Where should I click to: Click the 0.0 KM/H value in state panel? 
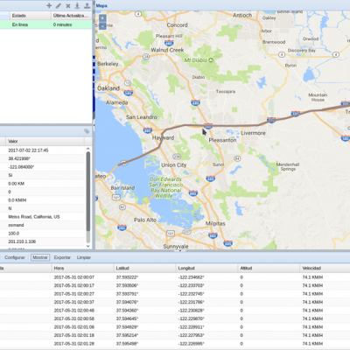click(17, 200)
